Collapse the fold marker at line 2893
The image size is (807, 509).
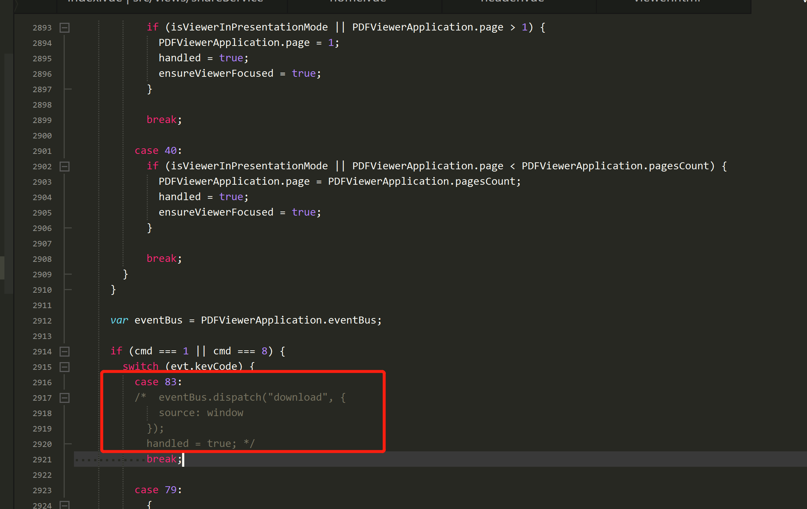(x=65, y=28)
